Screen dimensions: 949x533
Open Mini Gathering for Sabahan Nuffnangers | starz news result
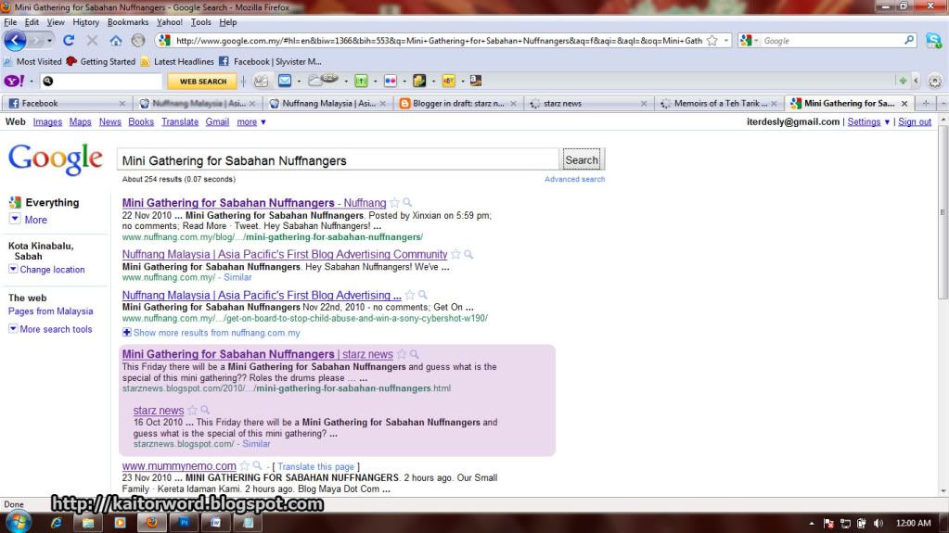coord(257,354)
